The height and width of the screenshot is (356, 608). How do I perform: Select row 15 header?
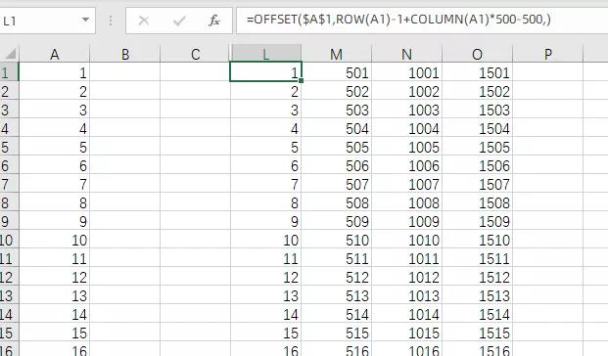9,333
